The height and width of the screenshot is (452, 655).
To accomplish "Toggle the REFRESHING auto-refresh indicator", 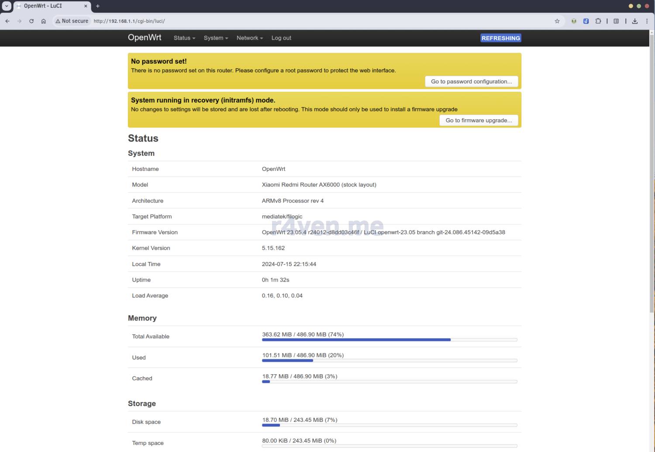I will point(500,38).
